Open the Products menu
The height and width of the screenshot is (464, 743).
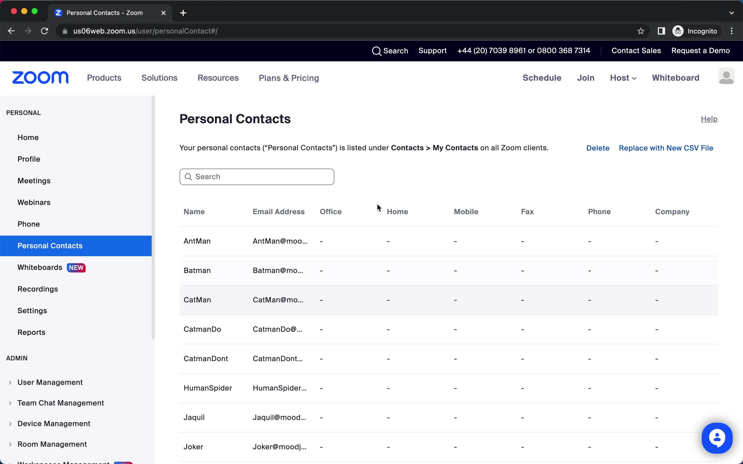[x=104, y=78]
